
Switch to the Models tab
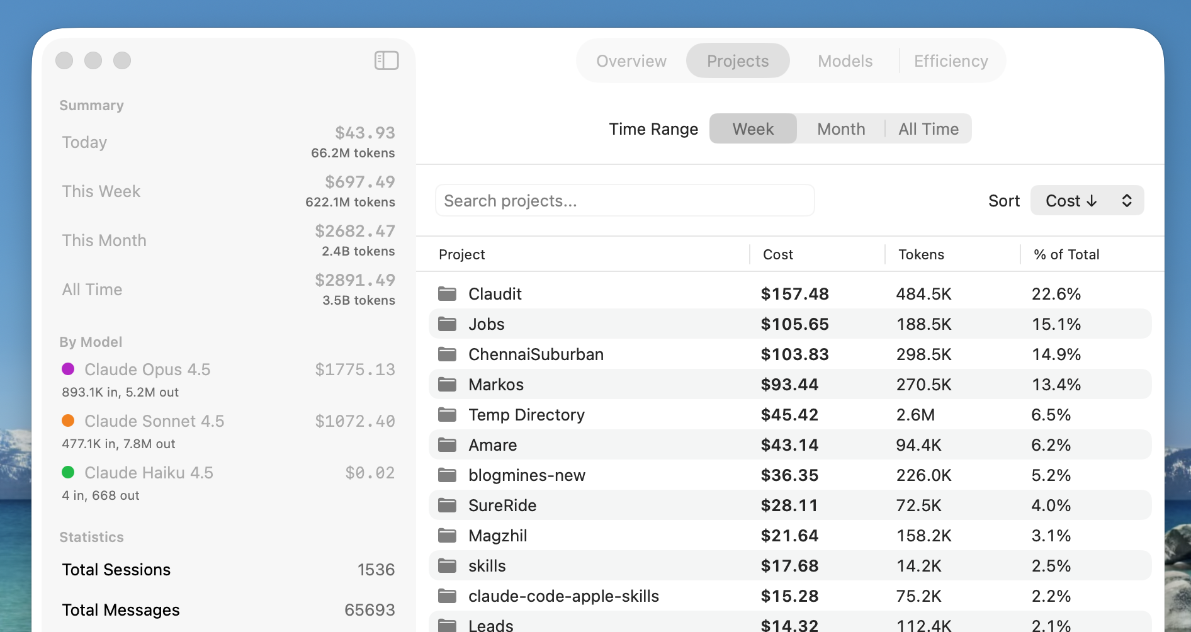[x=845, y=60]
